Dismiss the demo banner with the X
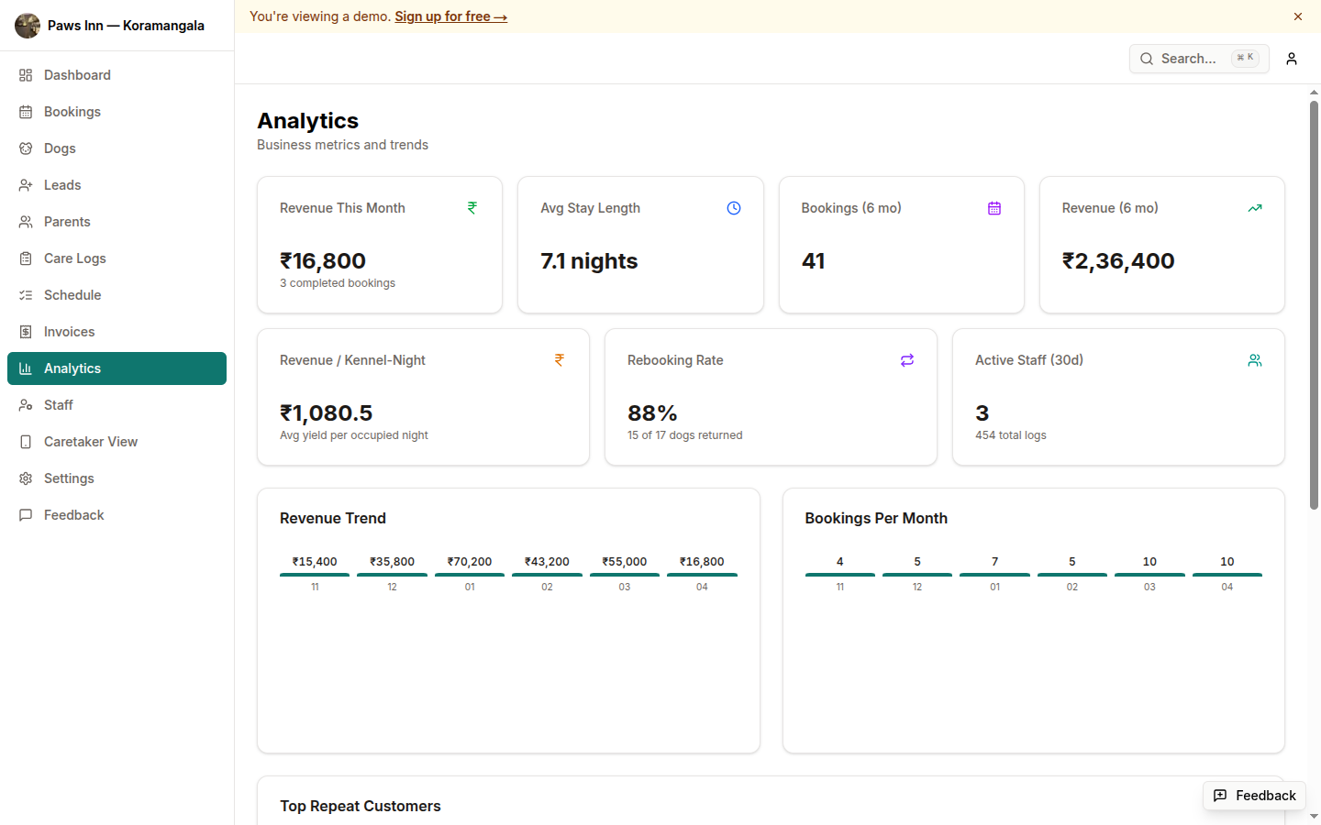 [x=1298, y=16]
